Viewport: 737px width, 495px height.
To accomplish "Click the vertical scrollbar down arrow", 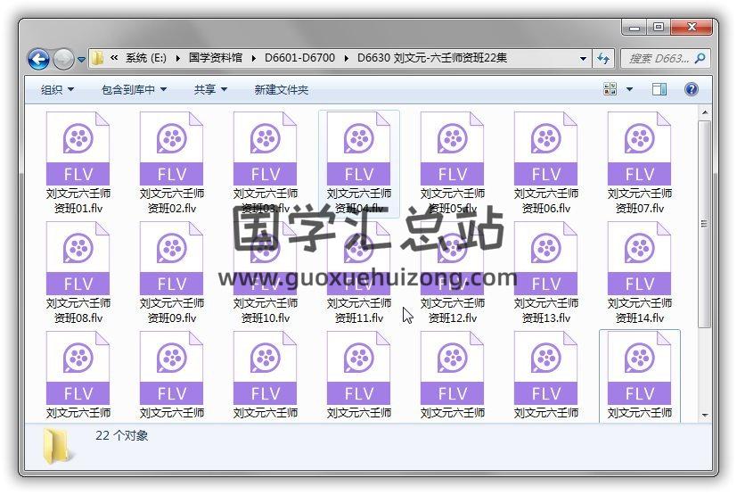I will pos(704,415).
